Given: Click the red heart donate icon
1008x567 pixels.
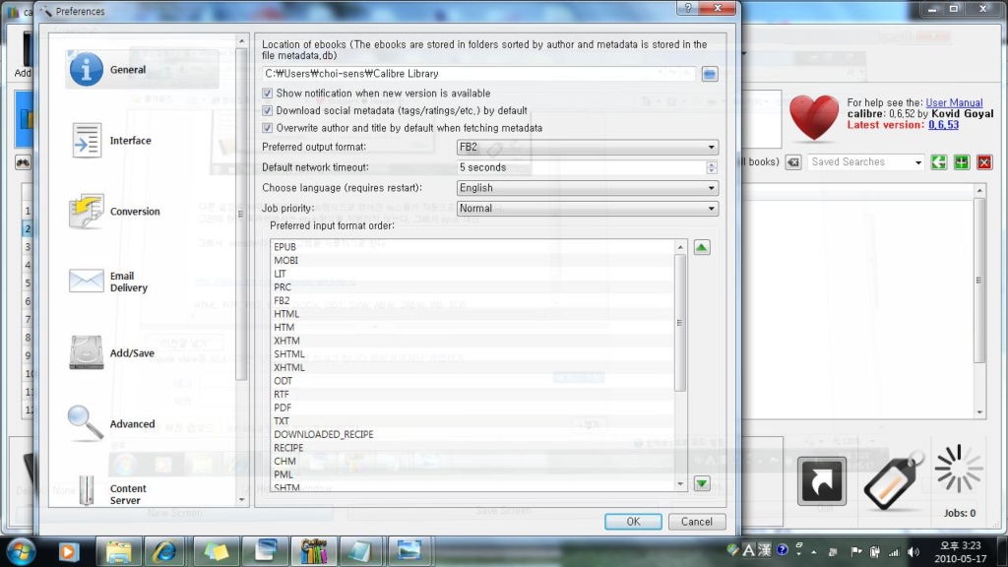Looking at the screenshot, I should click(814, 118).
